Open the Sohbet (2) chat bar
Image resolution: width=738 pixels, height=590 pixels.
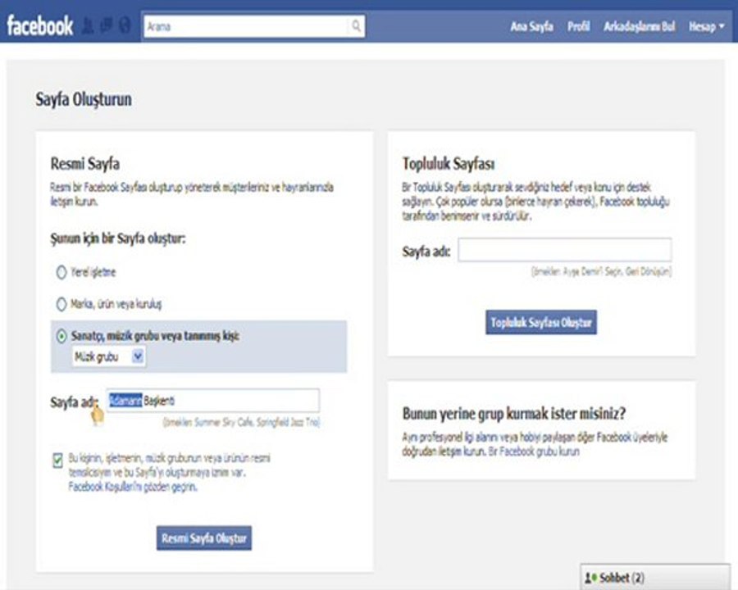click(655, 577)
